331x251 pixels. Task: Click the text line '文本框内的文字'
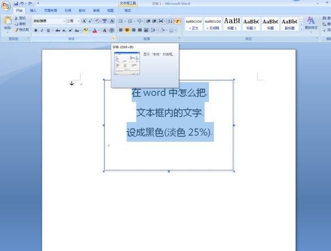[x=169, y=113]
